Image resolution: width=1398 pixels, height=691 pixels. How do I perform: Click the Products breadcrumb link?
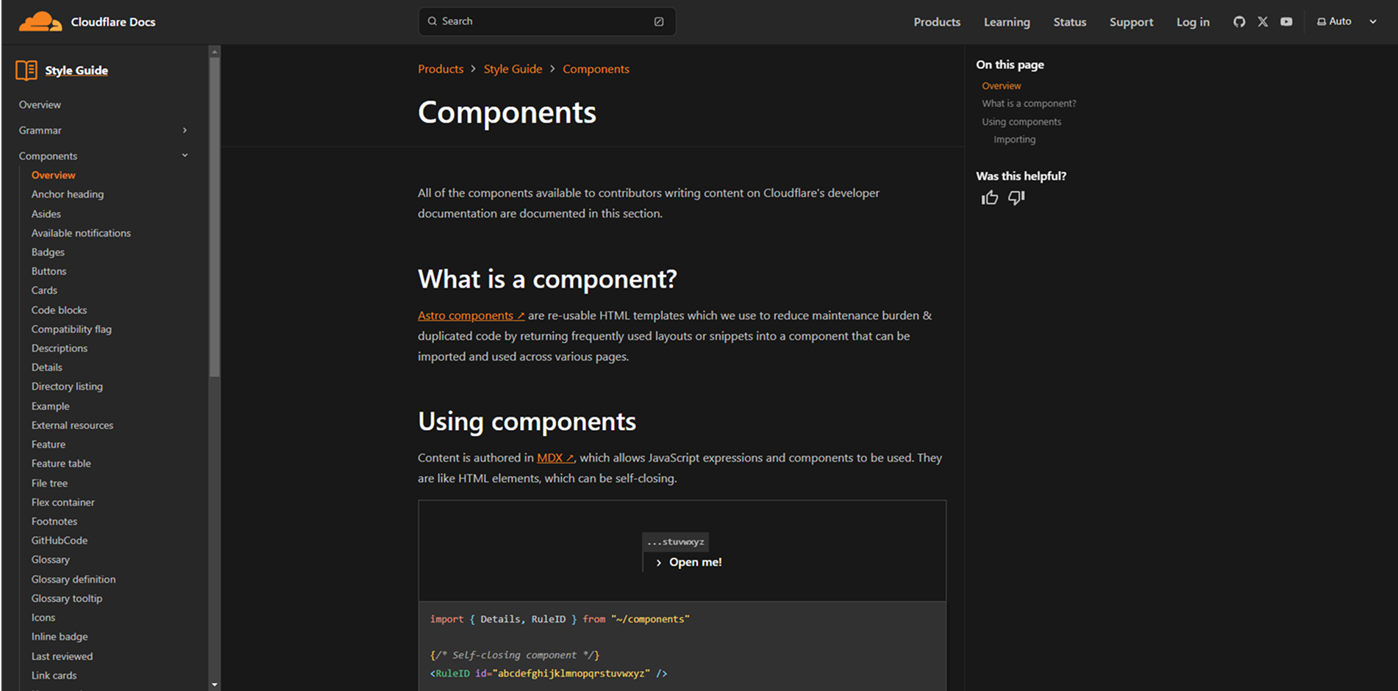point(441,69)
